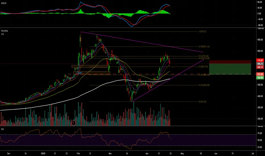This screenshot has width=265, height=156.
Task: Select the Fib EMA indicator label
Action: [x=5, y=31]
